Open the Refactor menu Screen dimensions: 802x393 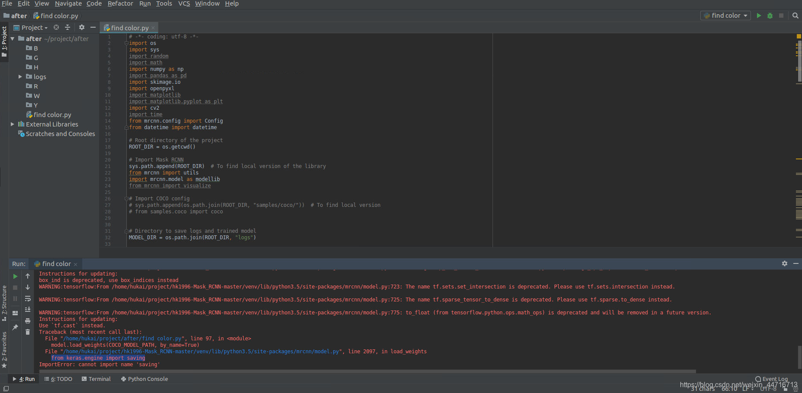tap(120, 3)
